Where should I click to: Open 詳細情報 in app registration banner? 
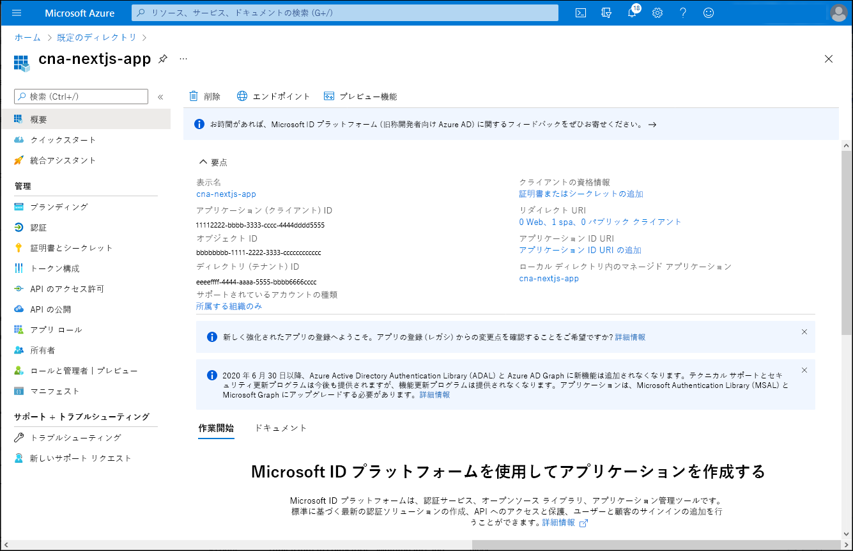pos(630,337)
